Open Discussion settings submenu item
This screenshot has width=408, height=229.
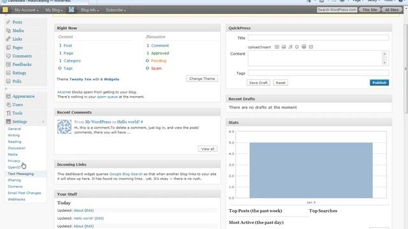click(17, 148)
